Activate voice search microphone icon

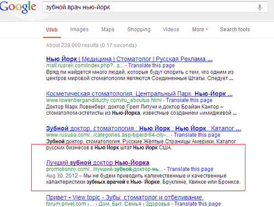pyautogui.click(x=260, y=7)
